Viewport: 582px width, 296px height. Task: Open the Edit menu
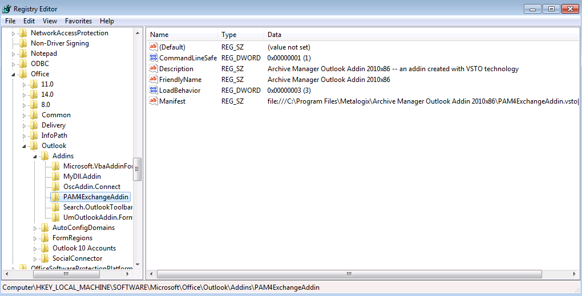click(29, 21)
